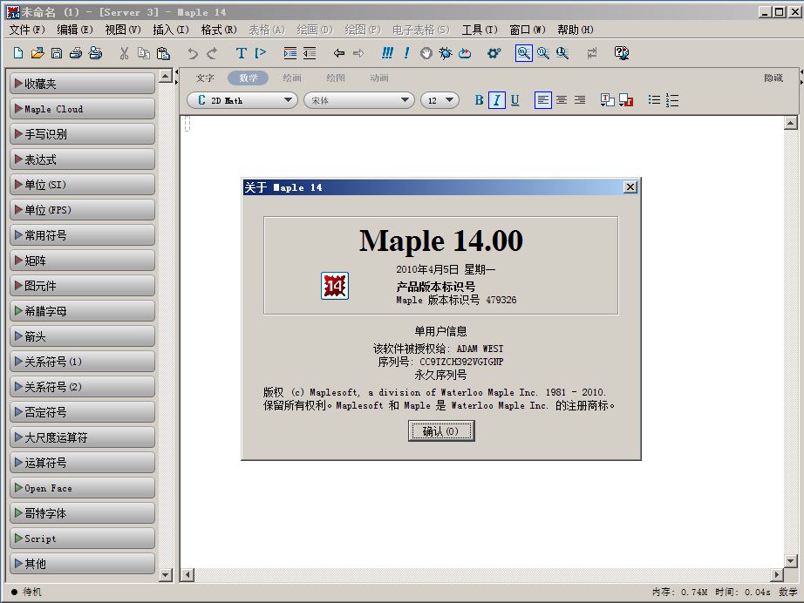Screen dimensions: 804x603
Task: Open the 2D Math style dropdown
Action: (x=242, y=100)
